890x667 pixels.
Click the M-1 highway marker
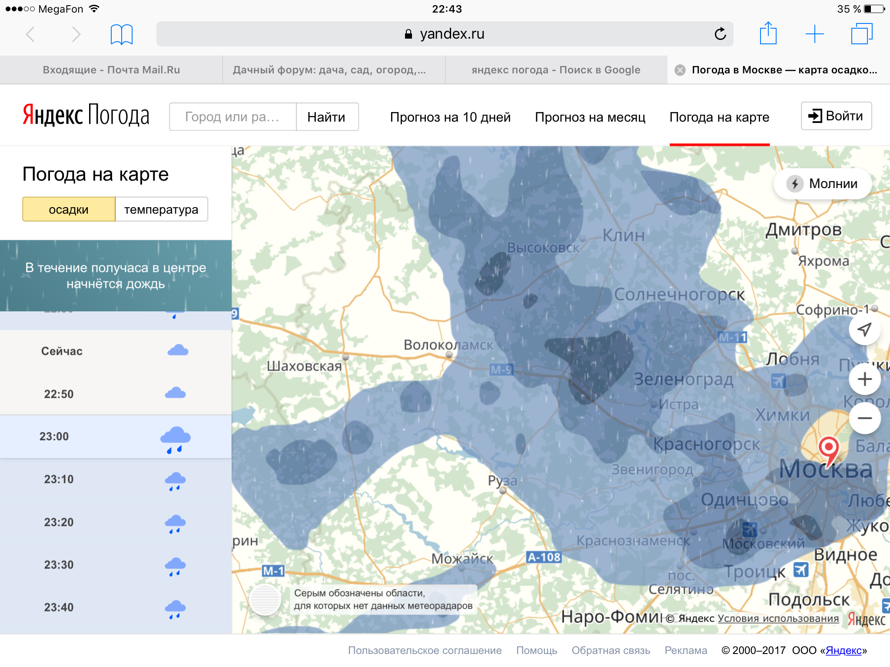click(x=273, y=571)
